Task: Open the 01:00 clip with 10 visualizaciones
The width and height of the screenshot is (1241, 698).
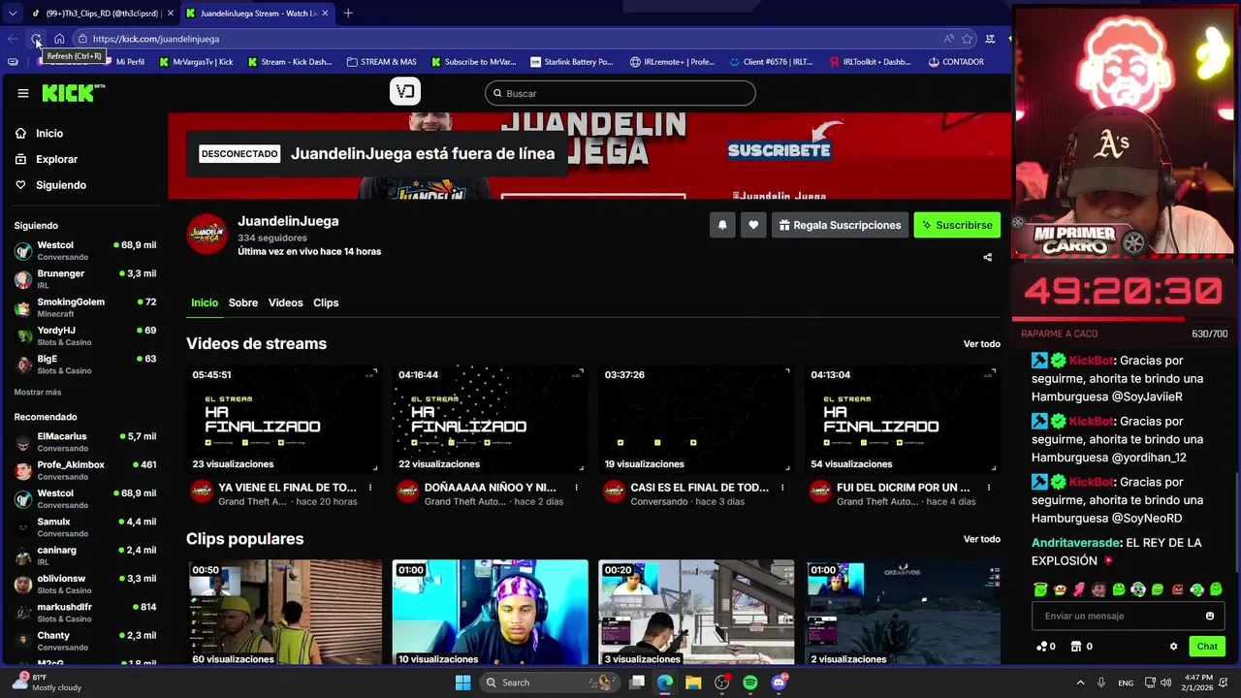Action: click(x=490, y=613)
